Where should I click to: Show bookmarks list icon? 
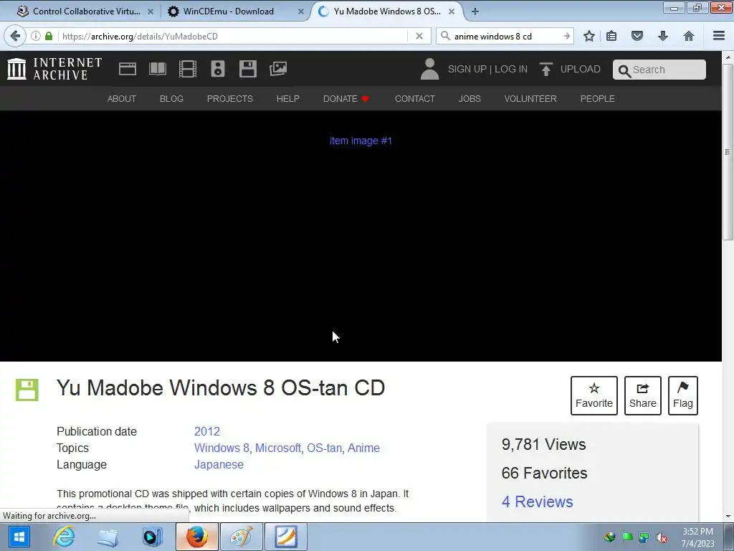[x=611, y=36]
